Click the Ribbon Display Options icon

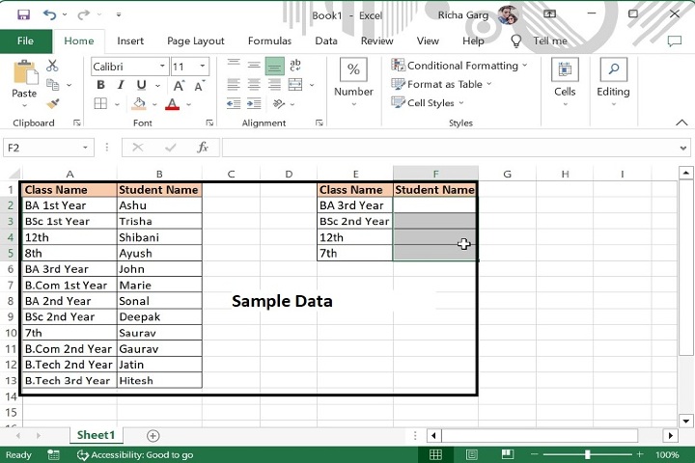pos(549,14)
